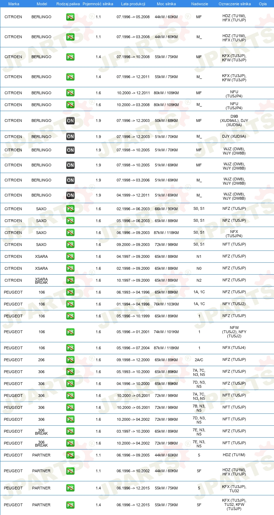Select date cell "04.1999 -> 12.2011"
Screen dimensions: 274x515
click(133, 195)
